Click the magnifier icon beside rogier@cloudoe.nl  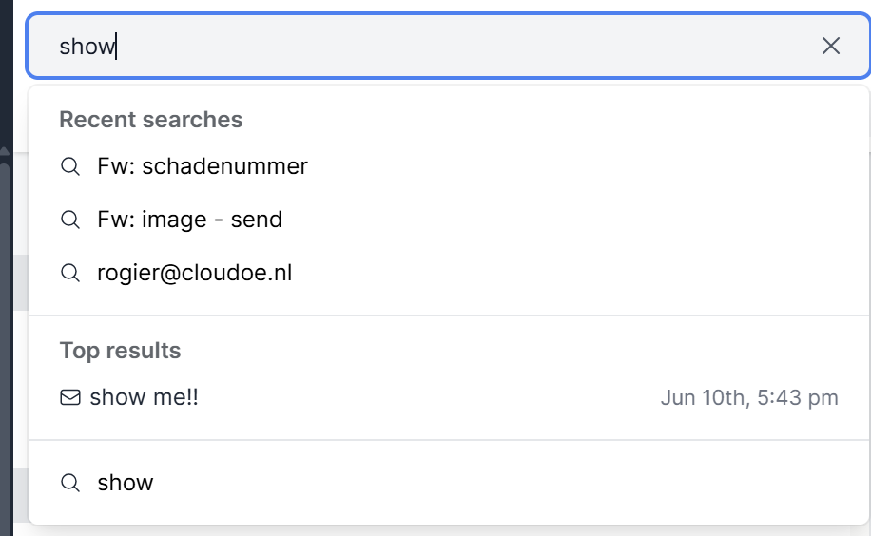(69, 273)
